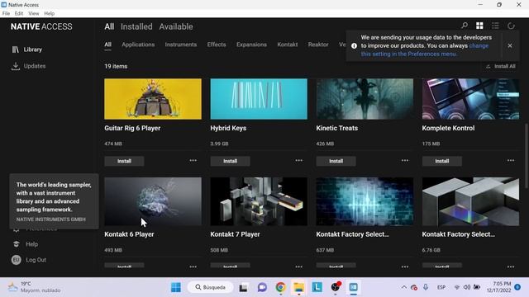Open more options for Komplete Kontrol
This screenshot has width=529, height=297.
(511, 161)
